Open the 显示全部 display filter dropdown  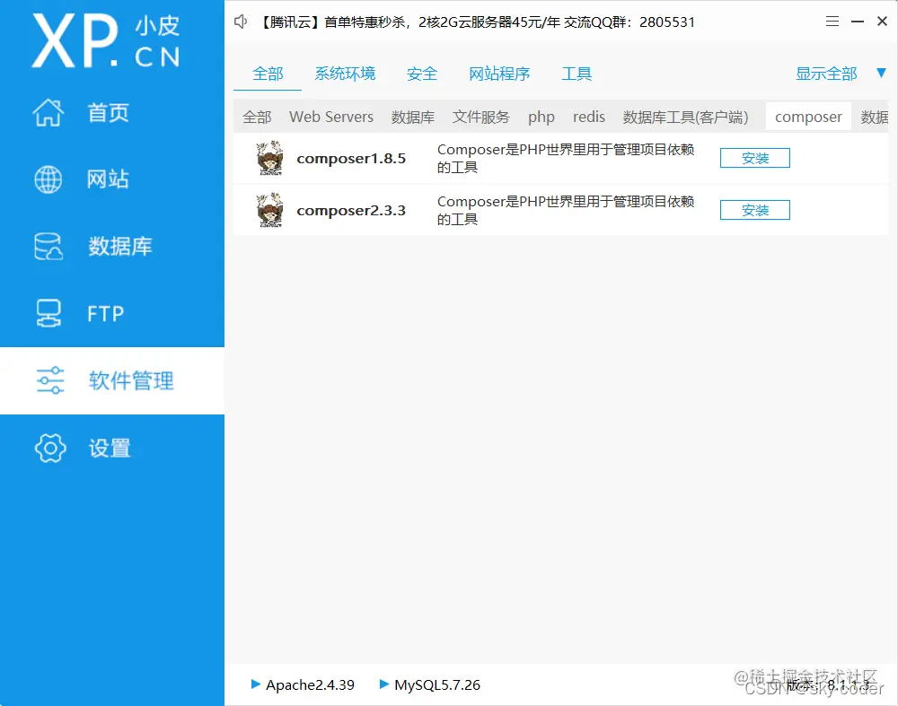pyautogui.click(x=825, y=73)
